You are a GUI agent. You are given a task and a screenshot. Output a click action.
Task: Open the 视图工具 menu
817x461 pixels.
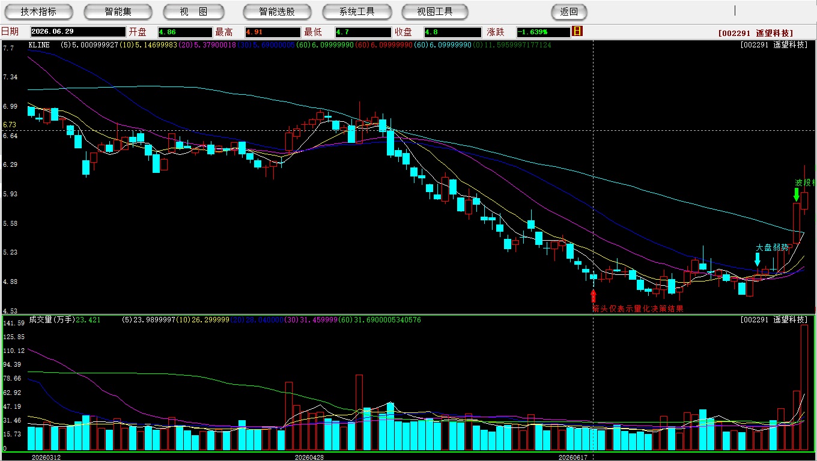[x=435, y=11]
